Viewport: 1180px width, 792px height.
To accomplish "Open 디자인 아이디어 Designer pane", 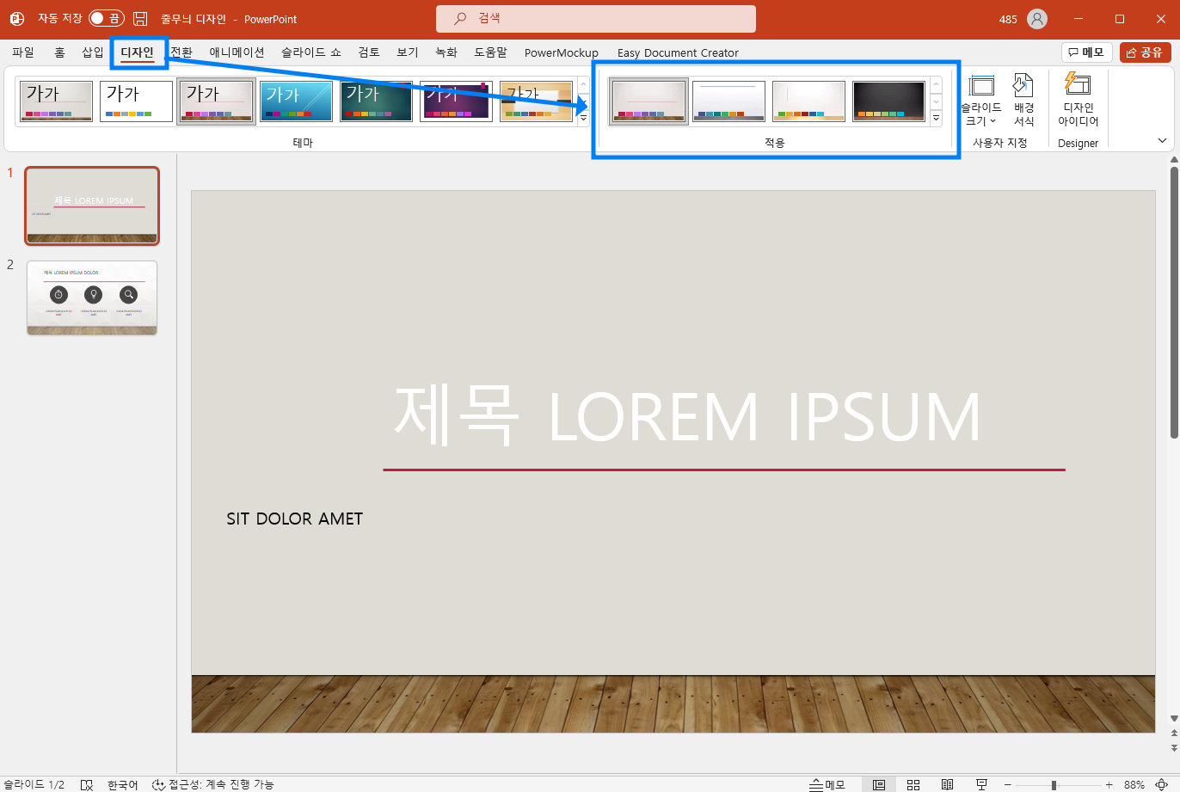I will pos(1079,100).
